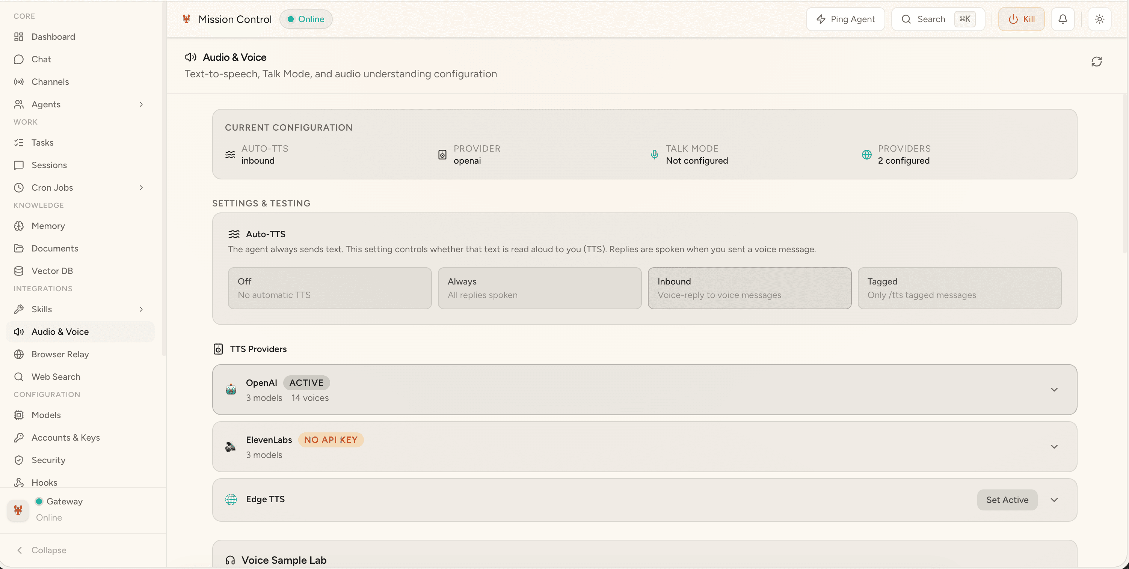Toggle the light/dark theme
This screenshot has height=569, width=1129.
1099,19
